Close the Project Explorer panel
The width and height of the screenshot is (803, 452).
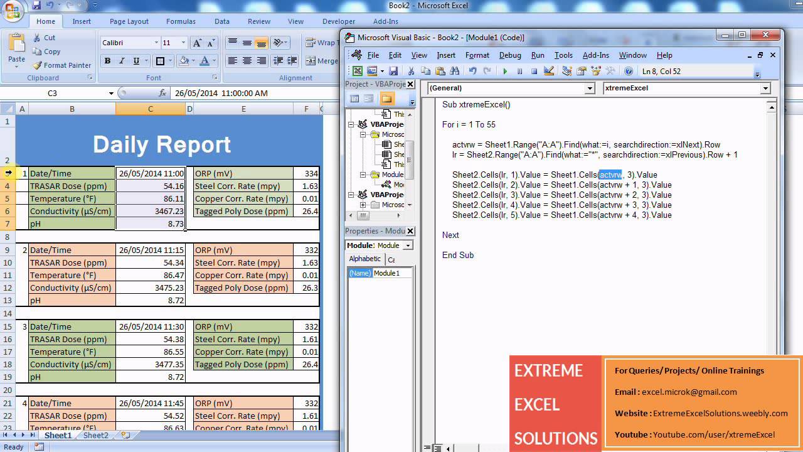(x=410, y=84)
